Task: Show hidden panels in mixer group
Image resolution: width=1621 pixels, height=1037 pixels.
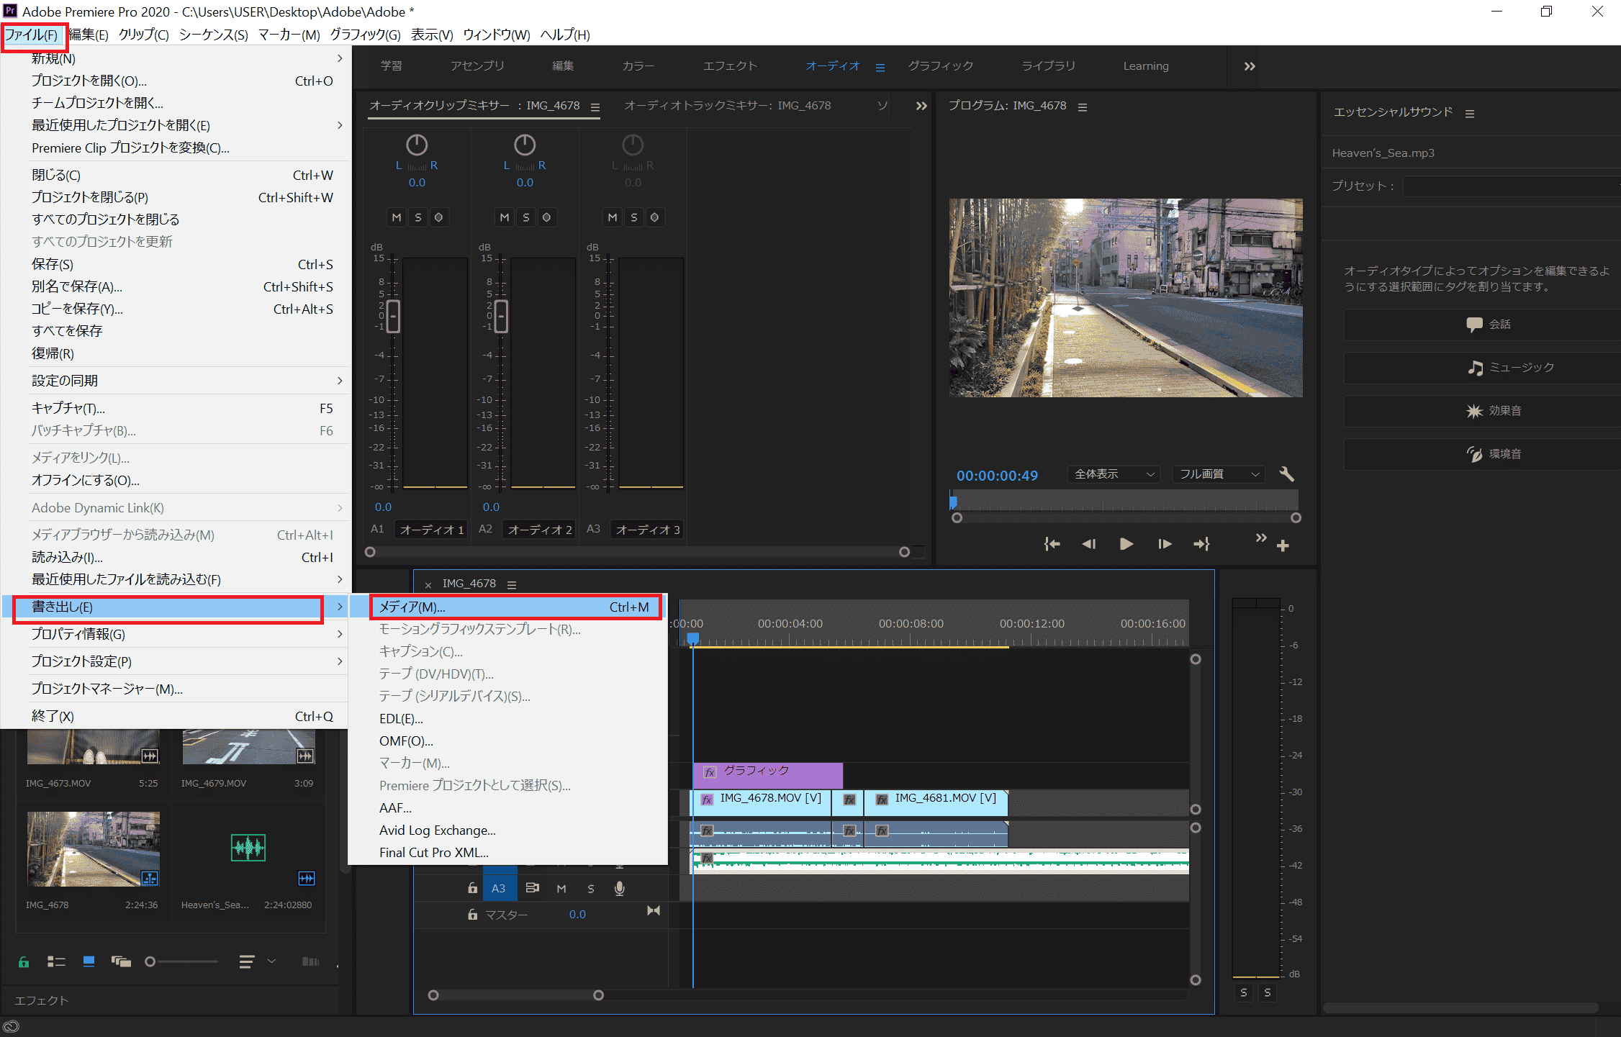Action: [921, 106]
